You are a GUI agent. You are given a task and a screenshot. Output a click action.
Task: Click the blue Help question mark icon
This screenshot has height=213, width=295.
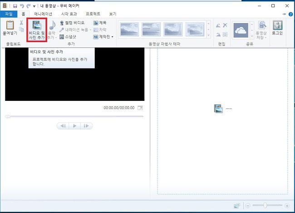tap(290, 14)
